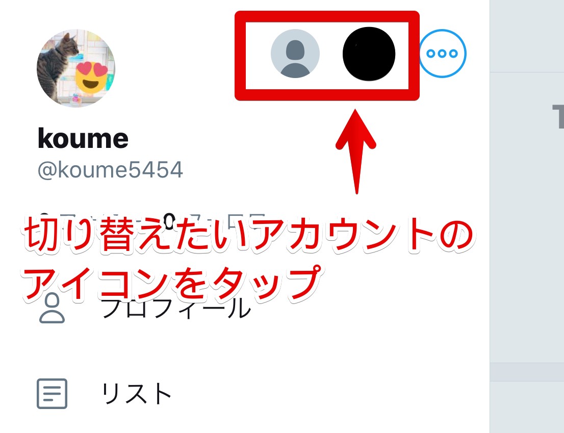The image size is (564, 433).
Task: Tap the heart-eyes emoji on the avatar
Action: pos(92,77)
